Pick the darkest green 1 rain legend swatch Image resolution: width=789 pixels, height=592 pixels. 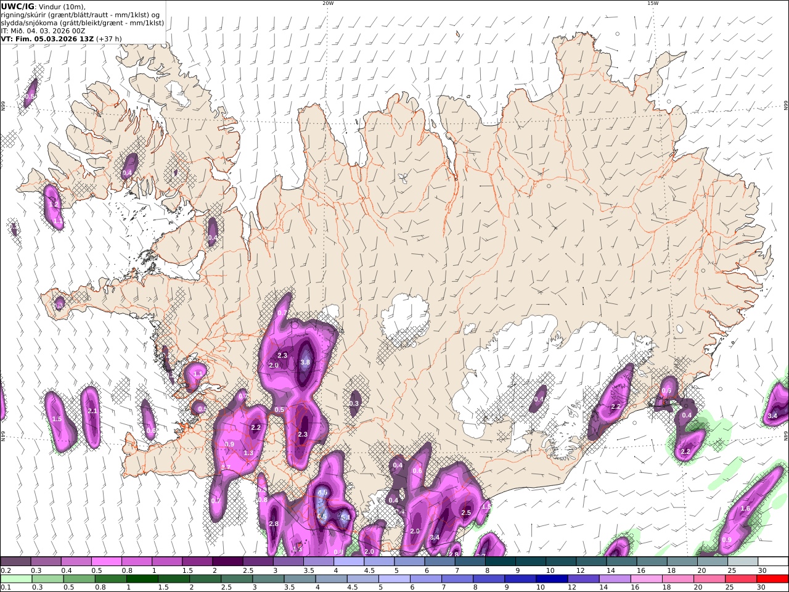click(142, 579)
